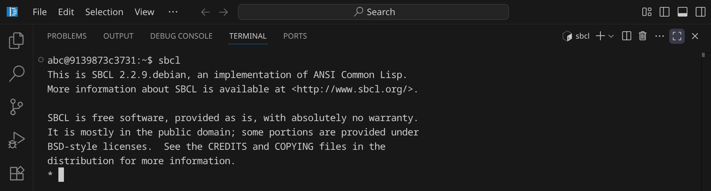Click the new terminal plus icon

[601, 36]
